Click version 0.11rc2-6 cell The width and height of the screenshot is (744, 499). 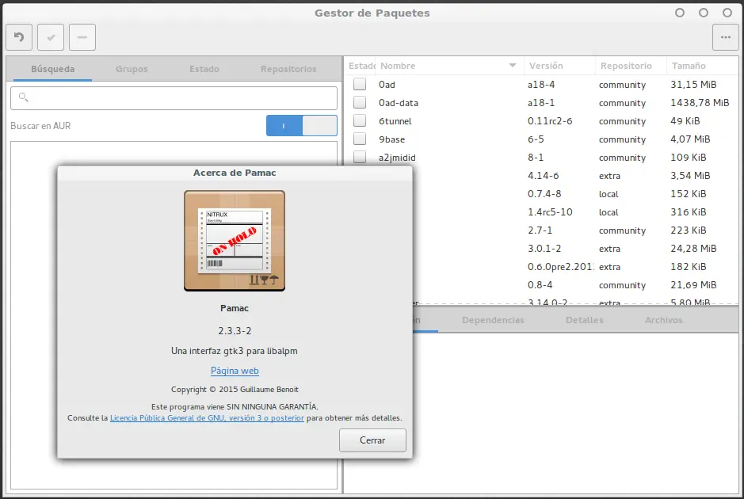pyautogui.click(x=549, y=121)
